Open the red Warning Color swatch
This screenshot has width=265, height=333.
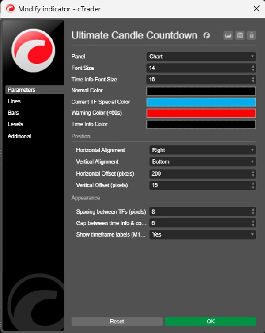[201, 113]
